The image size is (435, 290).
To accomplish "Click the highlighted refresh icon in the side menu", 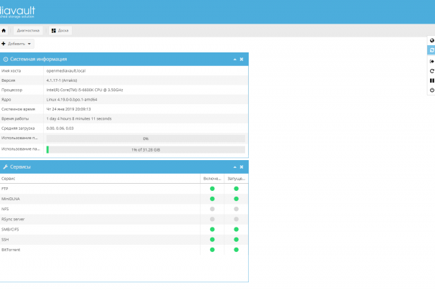I will click(431, 50).
